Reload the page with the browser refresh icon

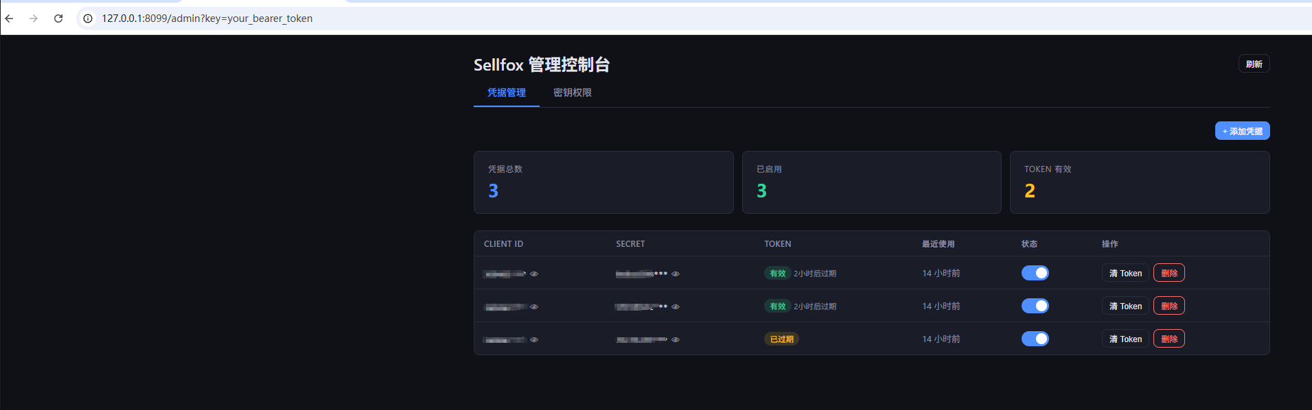coord(58,19)
